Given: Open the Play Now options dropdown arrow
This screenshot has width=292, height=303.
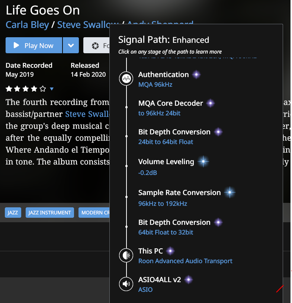Looking at the screenshot, I should [x=71, y=45].
